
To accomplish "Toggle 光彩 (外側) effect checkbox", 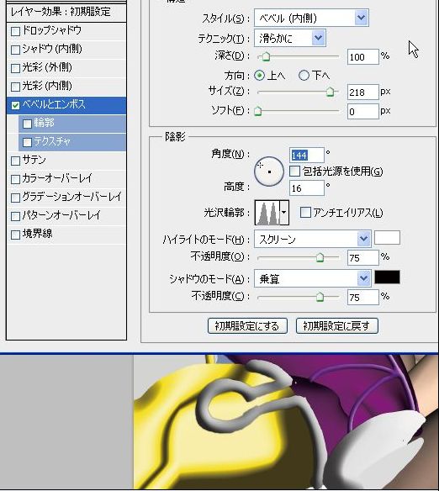I will pyautogui.click(x=15, y=68).
